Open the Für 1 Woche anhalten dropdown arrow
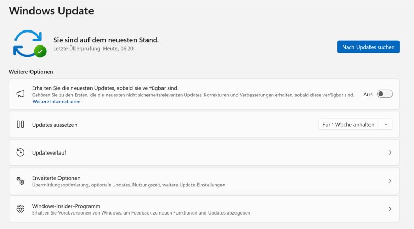The width and height of the screenshot is (414, 229). pos(386,125)
